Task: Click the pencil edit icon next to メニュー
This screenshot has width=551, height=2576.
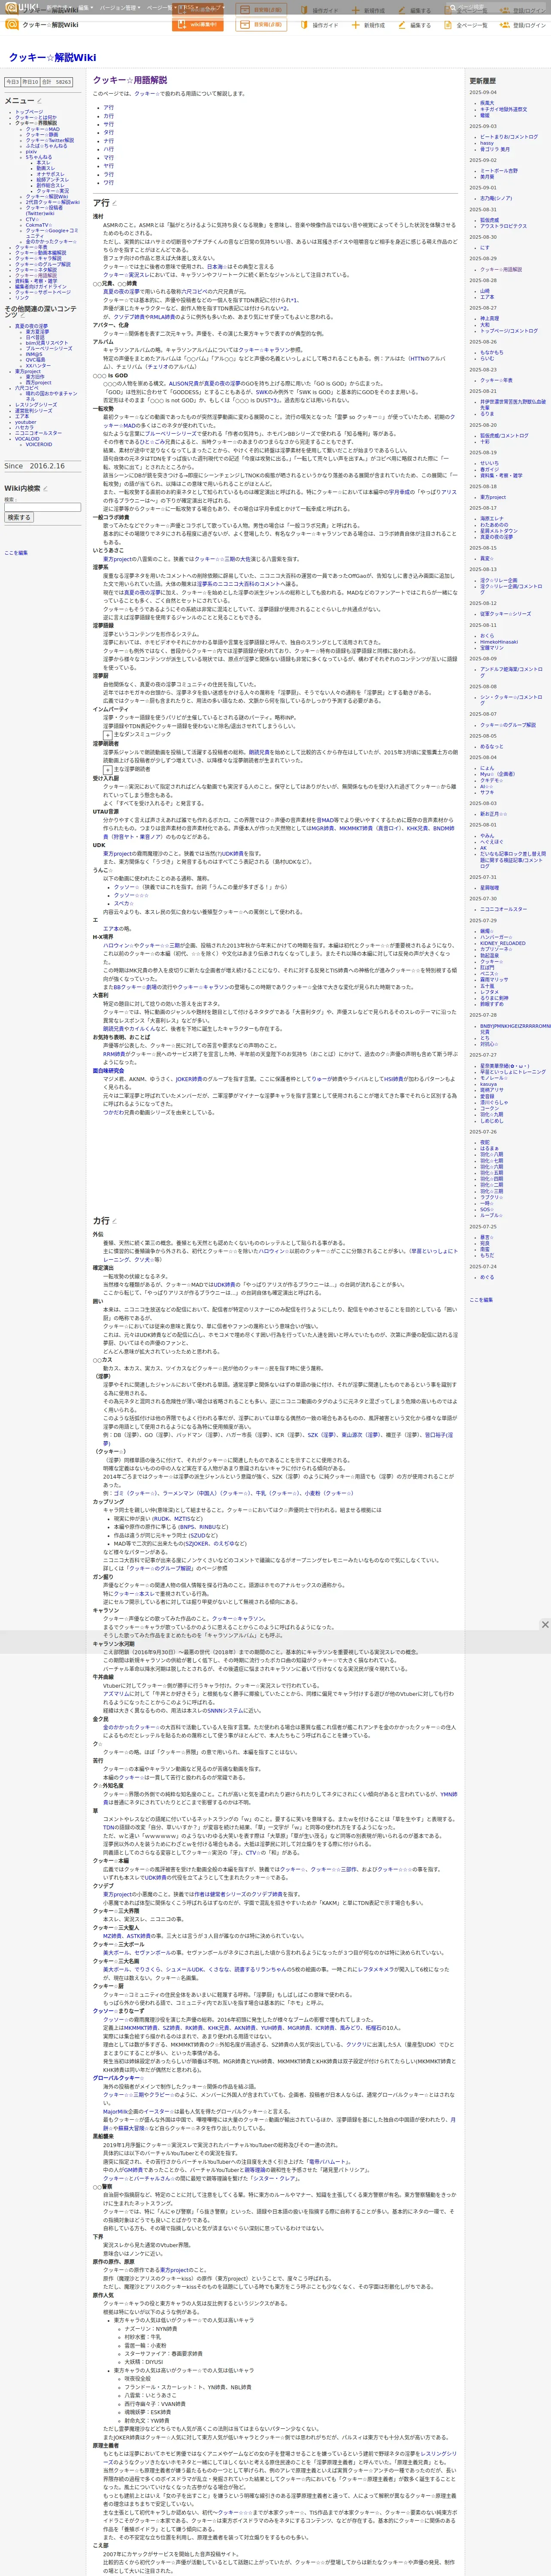Action: [39, 101]
